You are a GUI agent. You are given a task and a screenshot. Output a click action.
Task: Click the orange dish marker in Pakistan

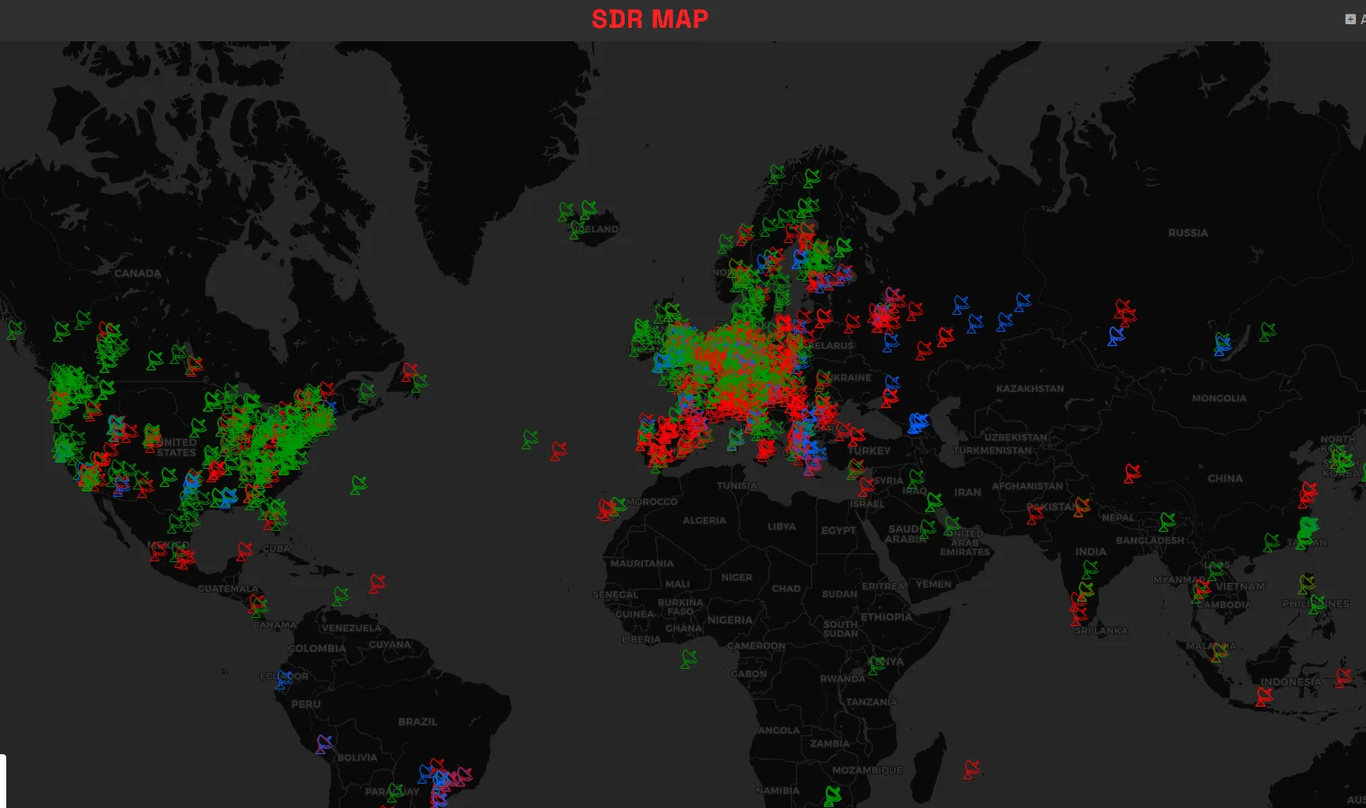tap(1081, 507)
